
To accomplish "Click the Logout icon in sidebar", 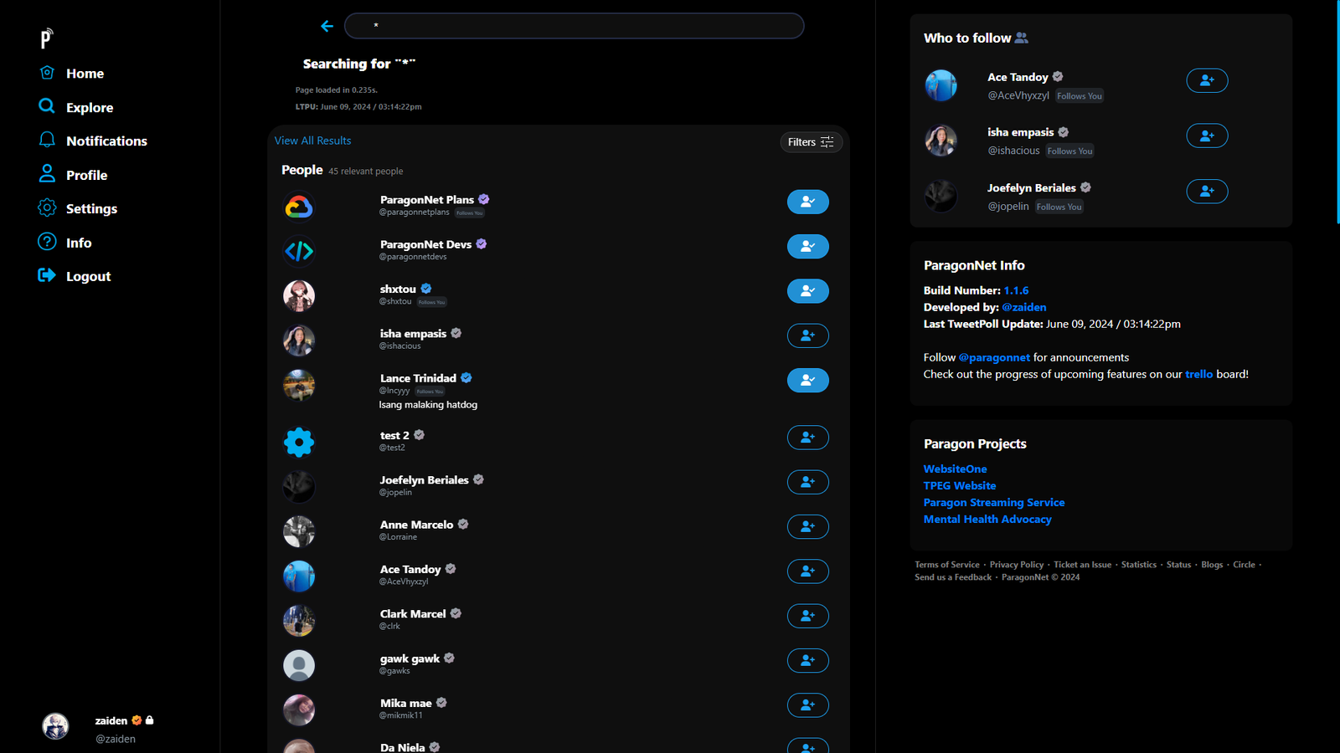I will (47, 275).
